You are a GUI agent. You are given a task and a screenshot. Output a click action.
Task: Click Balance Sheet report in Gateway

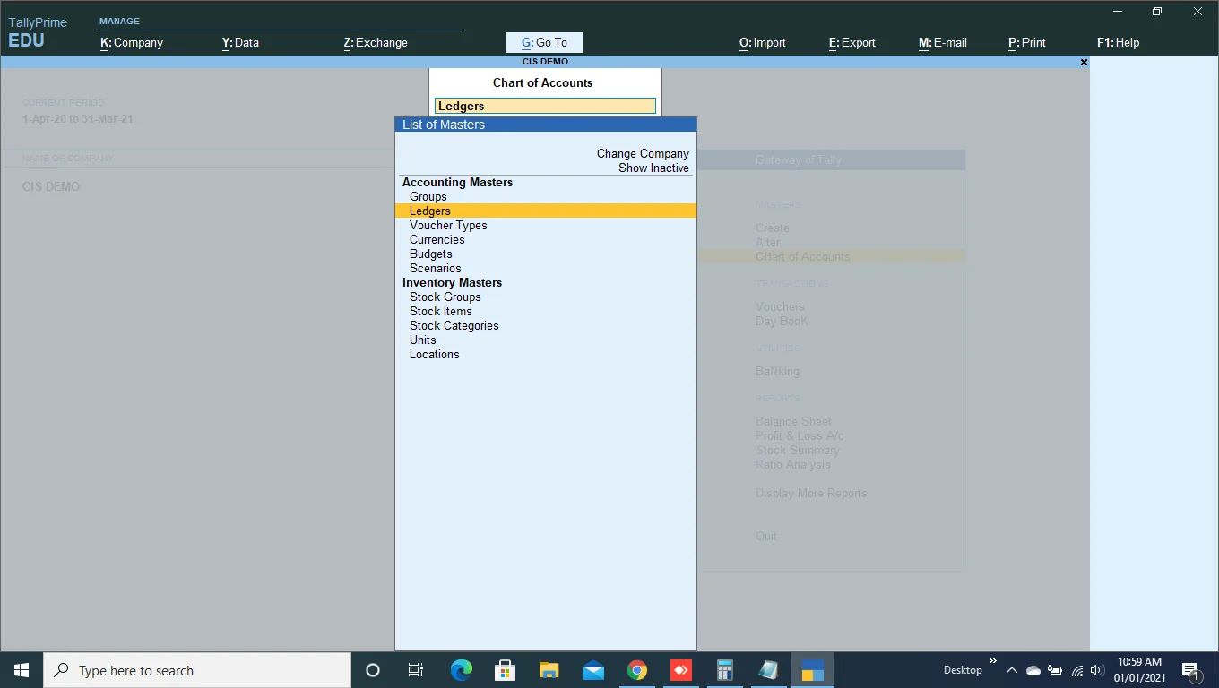793,421
